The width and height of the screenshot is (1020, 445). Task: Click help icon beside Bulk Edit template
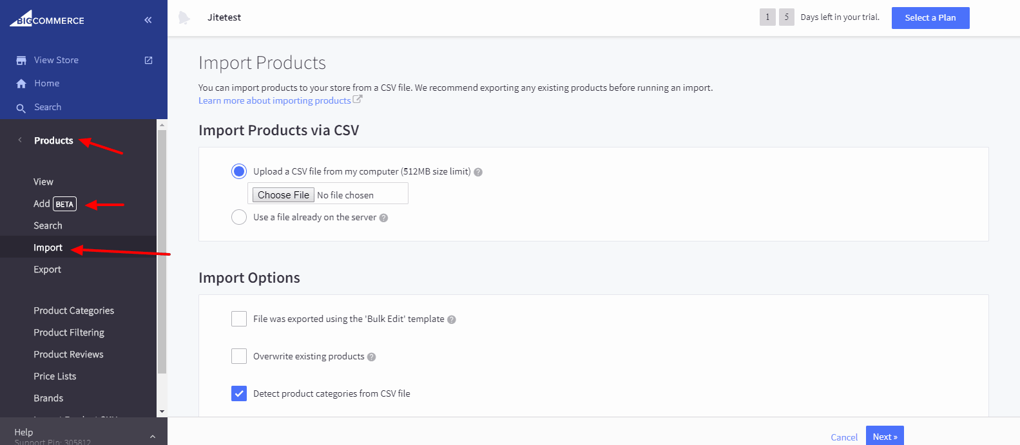(x=452, y=319)
